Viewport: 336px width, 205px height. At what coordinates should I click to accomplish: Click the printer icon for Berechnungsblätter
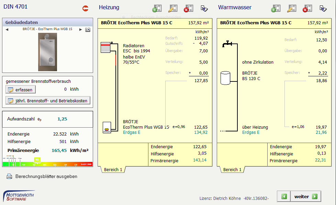coord(9,176)
